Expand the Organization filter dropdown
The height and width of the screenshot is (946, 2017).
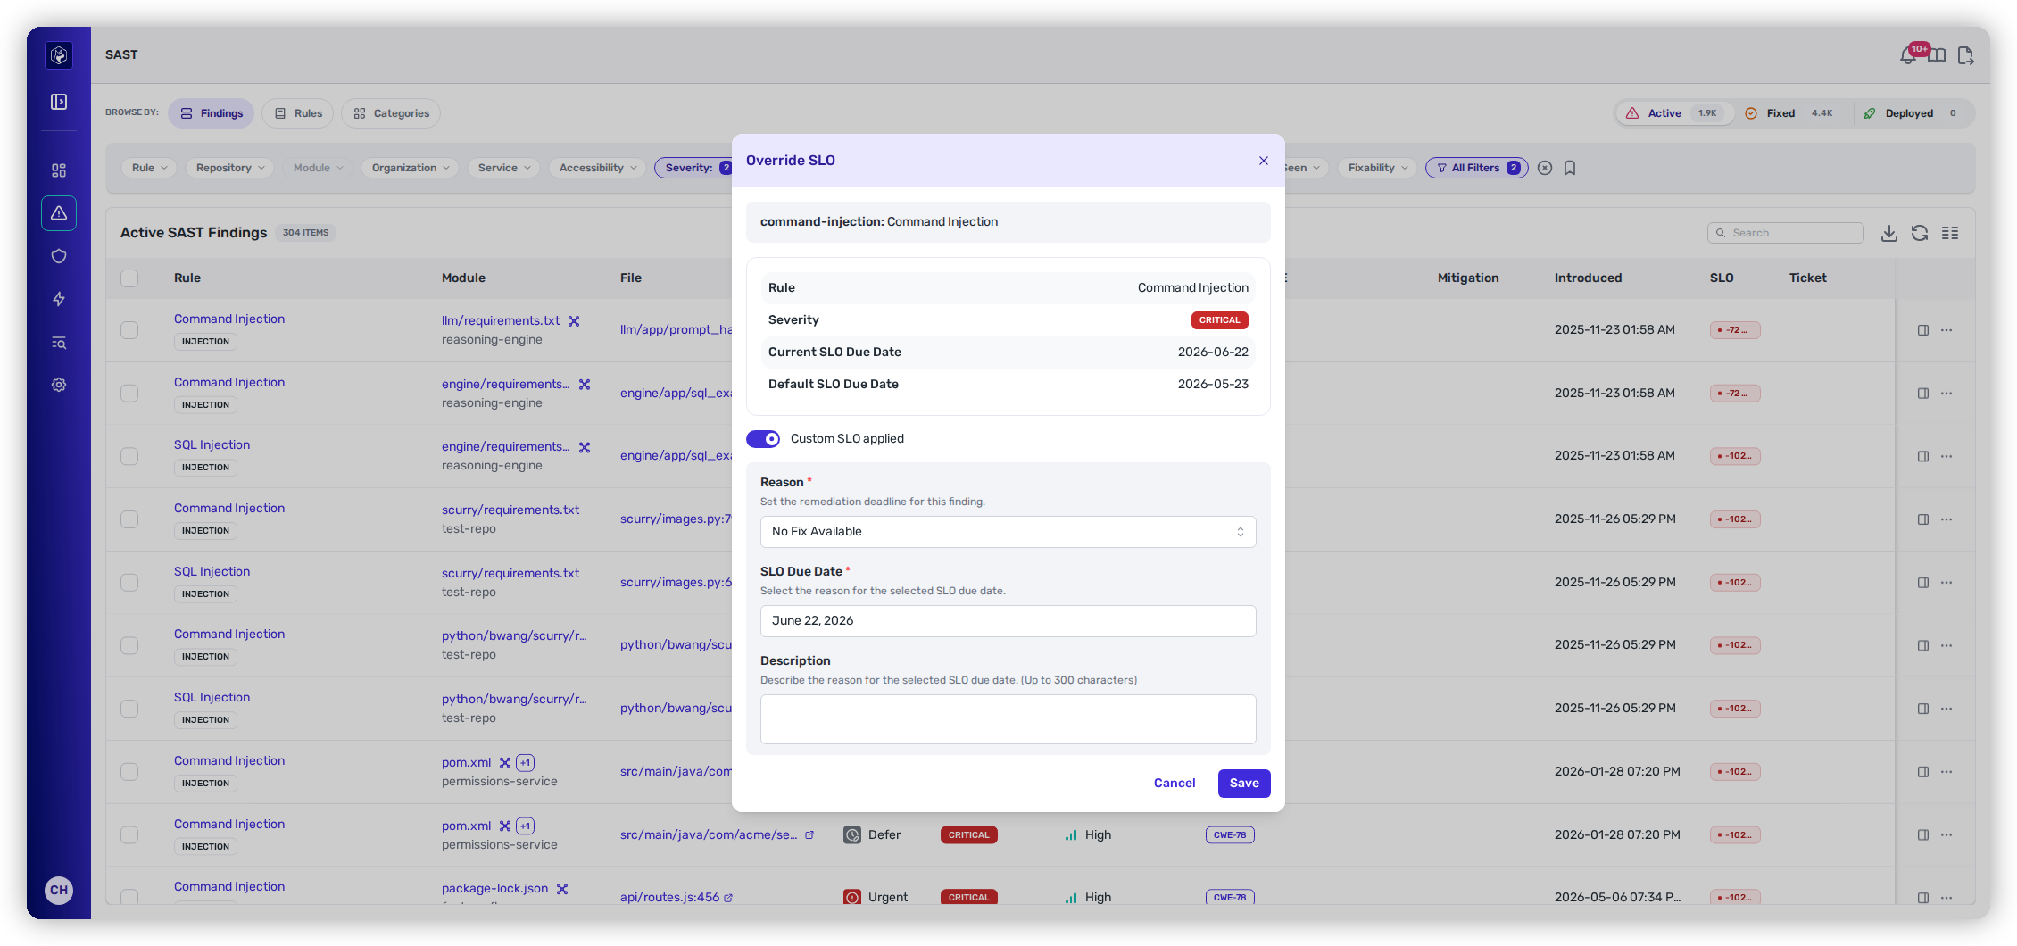[x=410, y=168]
